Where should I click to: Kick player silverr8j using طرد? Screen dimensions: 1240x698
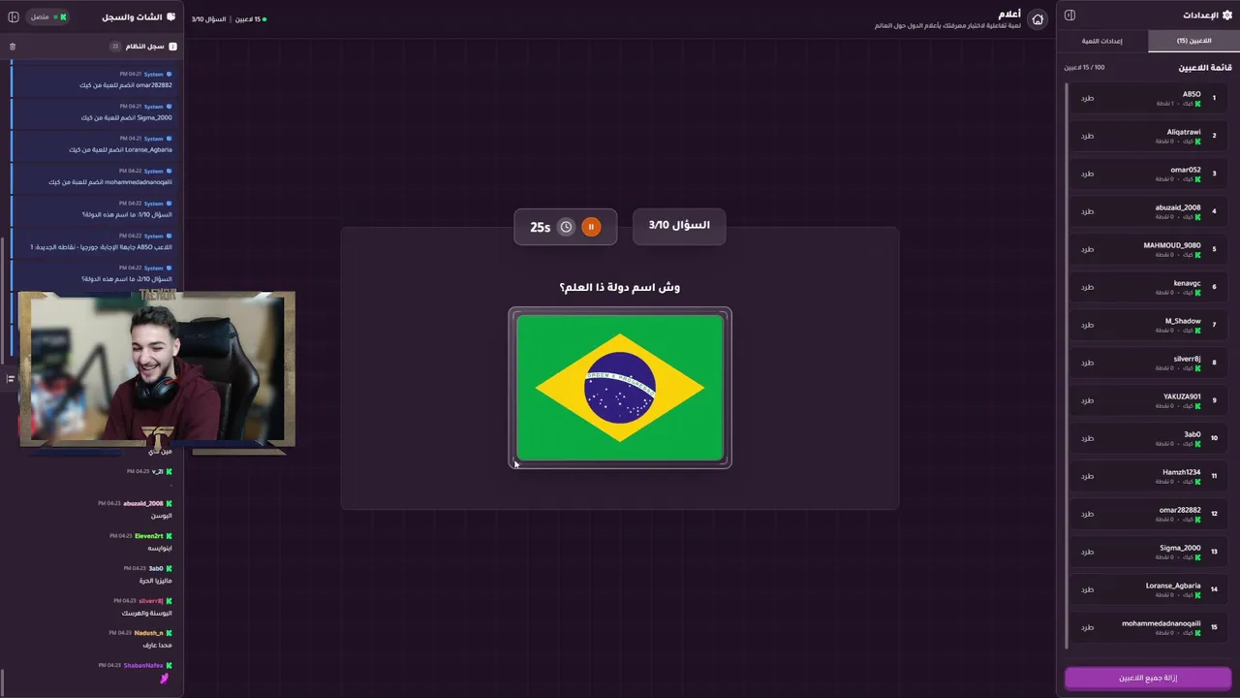(x=1087, y=363)
